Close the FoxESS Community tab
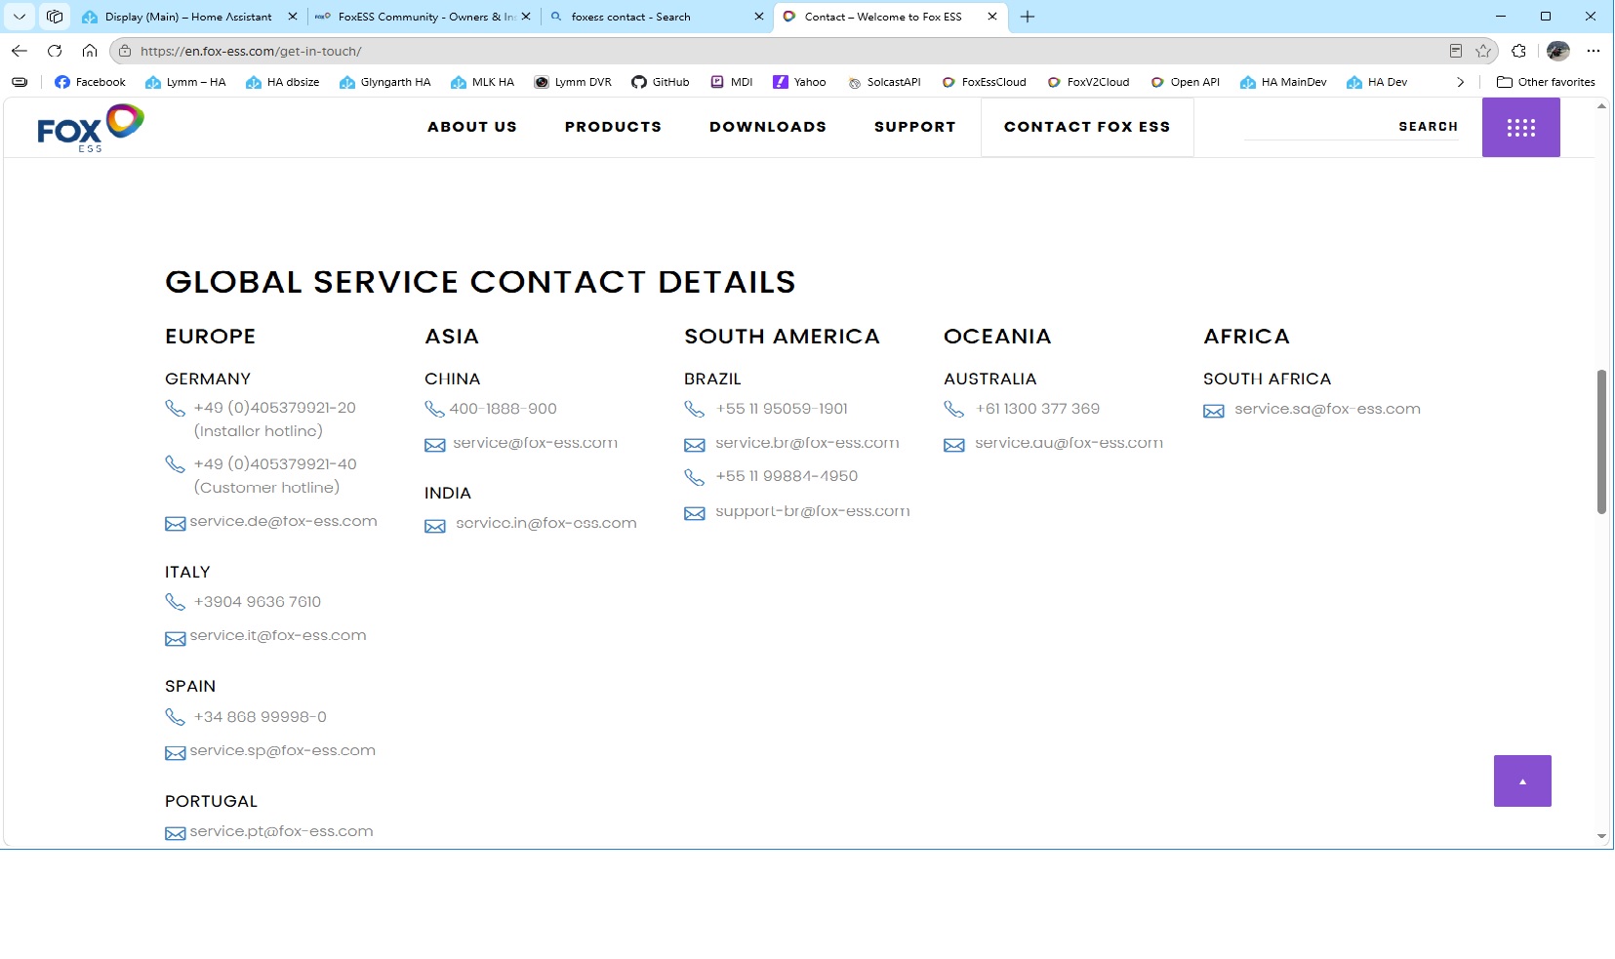Viewport: 1615px width, 959px height. point(526,17)
